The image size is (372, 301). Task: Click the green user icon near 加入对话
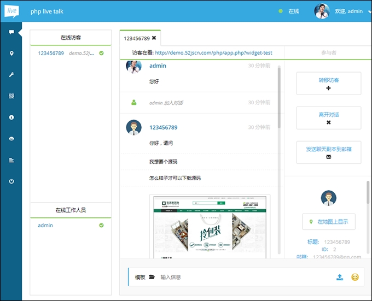coord(134,102)
